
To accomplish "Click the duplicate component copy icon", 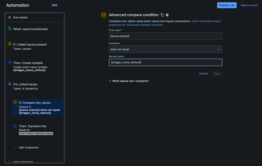I will 162,15.
